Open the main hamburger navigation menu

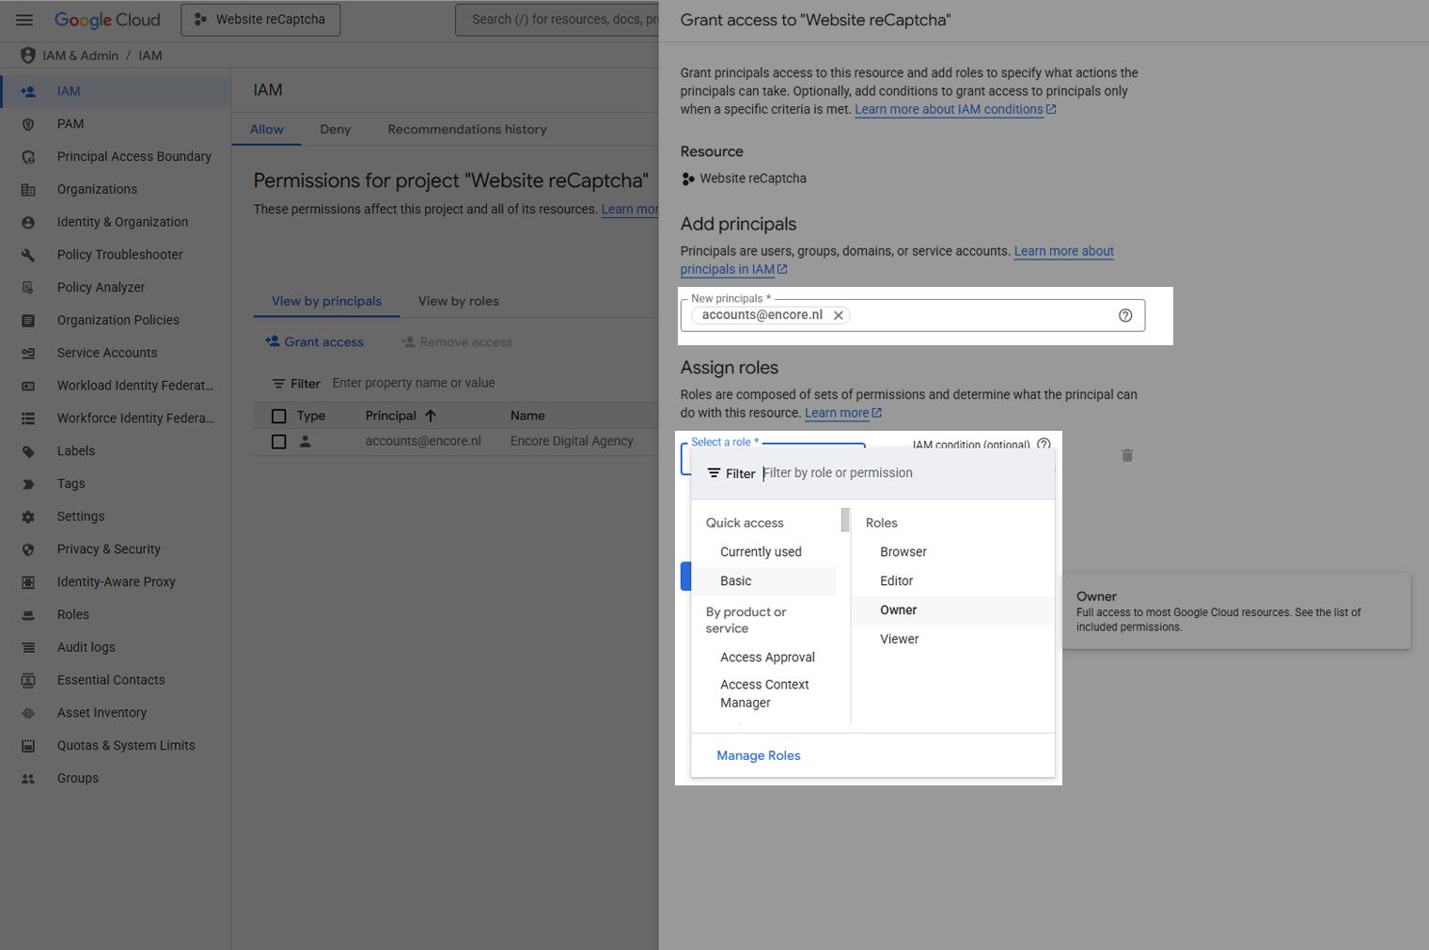point(24,20)
